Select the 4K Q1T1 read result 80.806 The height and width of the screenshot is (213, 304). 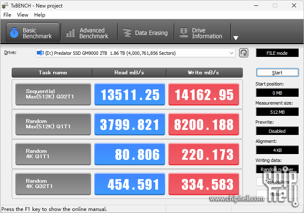tap(130, 154)
